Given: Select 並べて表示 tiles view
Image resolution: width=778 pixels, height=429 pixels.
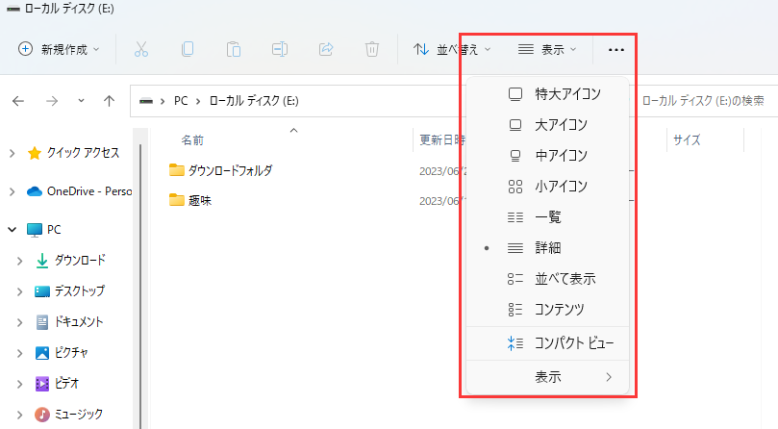Looking at the screenshot, I should click(x=548, y=279).
